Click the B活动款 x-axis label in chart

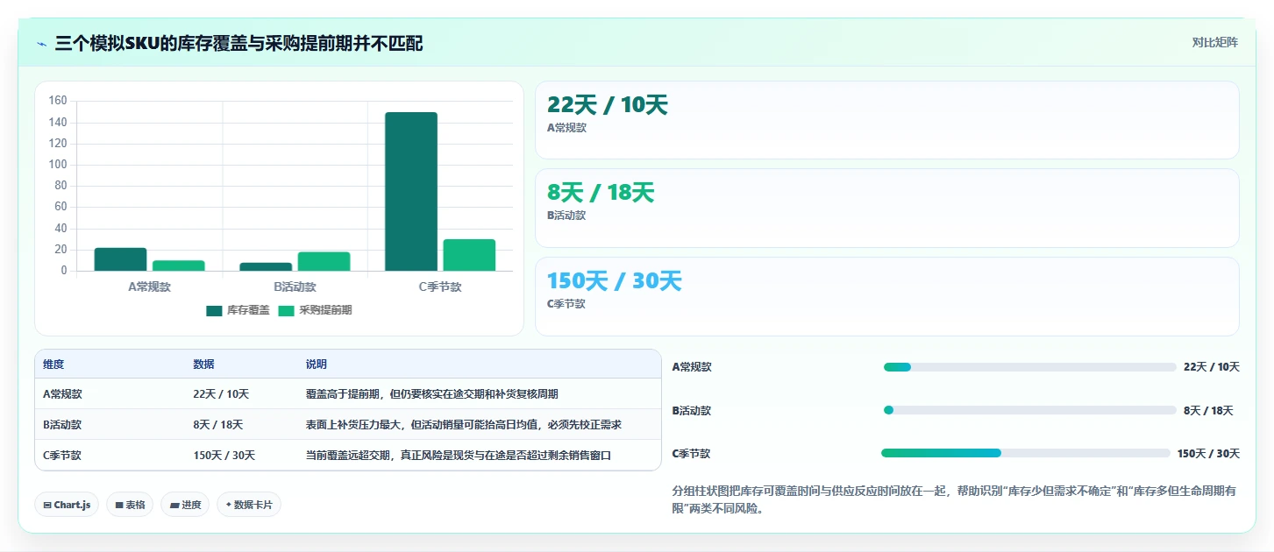[295, 287]
